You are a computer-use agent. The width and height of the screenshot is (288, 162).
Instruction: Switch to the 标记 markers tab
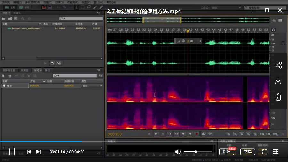click(36, 70)
